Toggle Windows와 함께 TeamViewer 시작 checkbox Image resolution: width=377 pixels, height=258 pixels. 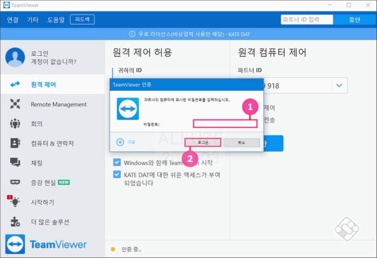(x=117, y=162)
